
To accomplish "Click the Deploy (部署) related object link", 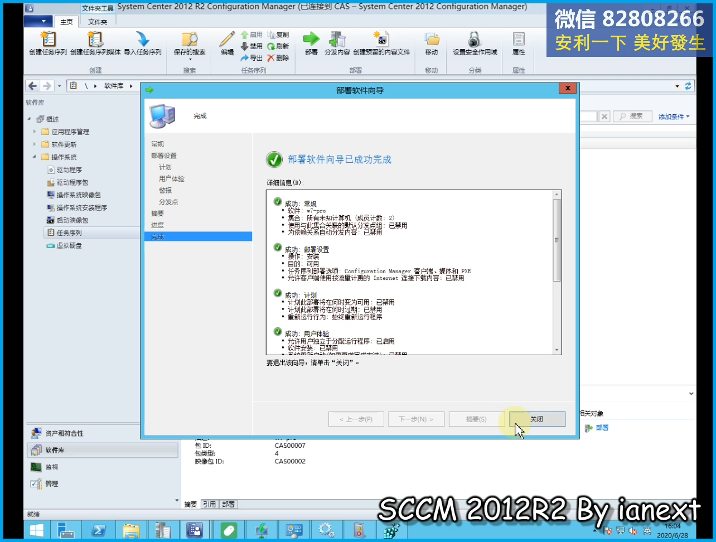I will click(602, 428).
